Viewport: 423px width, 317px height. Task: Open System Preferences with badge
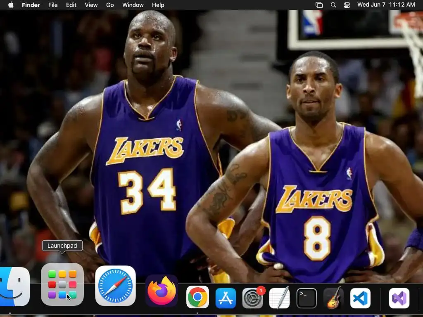pos(252,298)
